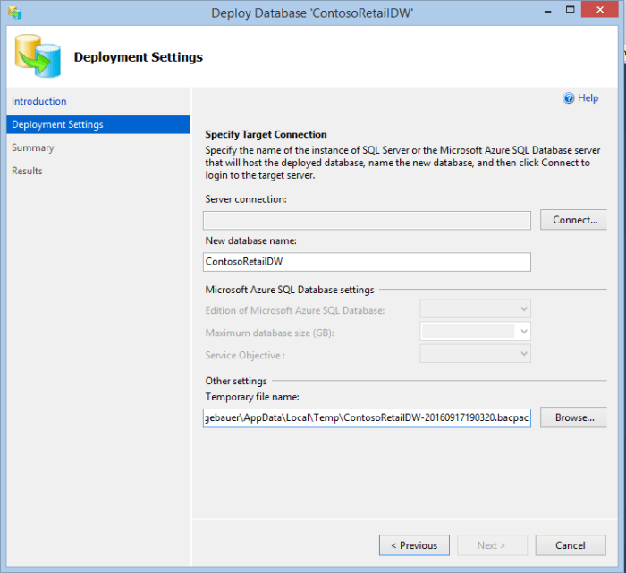The width and height of the screenshot is (626, 573).
Task: Open the Help link text
Action: [588, 98]
